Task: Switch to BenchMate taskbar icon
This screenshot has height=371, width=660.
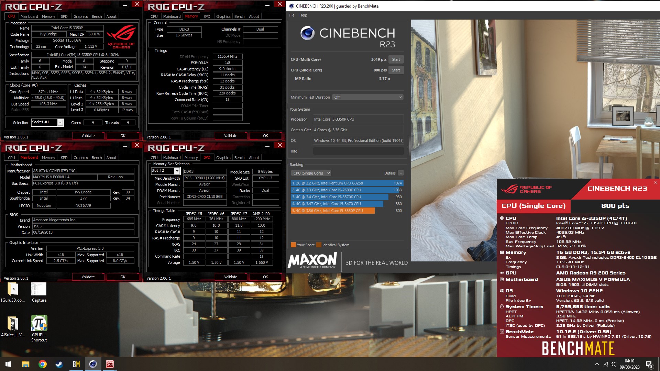Action: click(x=76, y=364)
